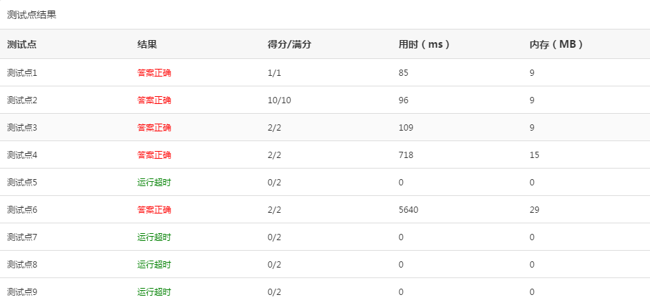Click the 测试点结果 section title
650x302 pixels.
(32, 15)
